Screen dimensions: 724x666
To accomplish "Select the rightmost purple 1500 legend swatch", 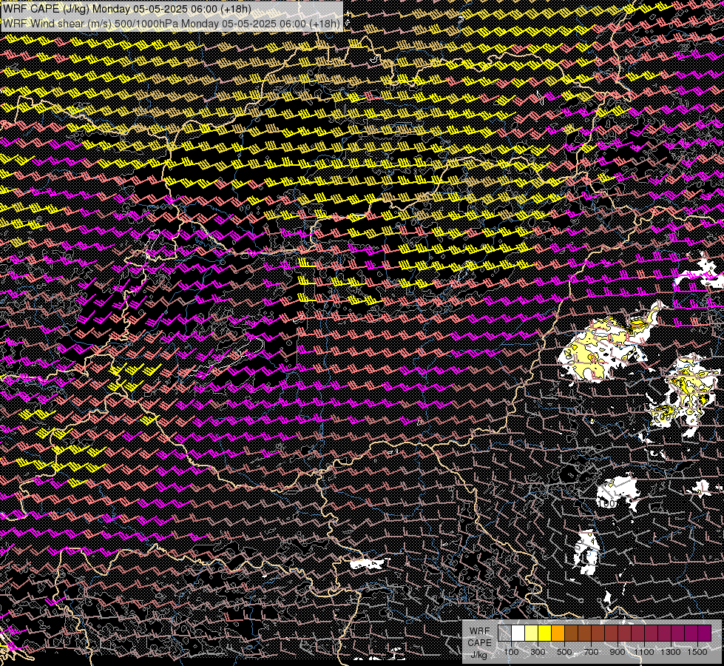I will (705, 633).
